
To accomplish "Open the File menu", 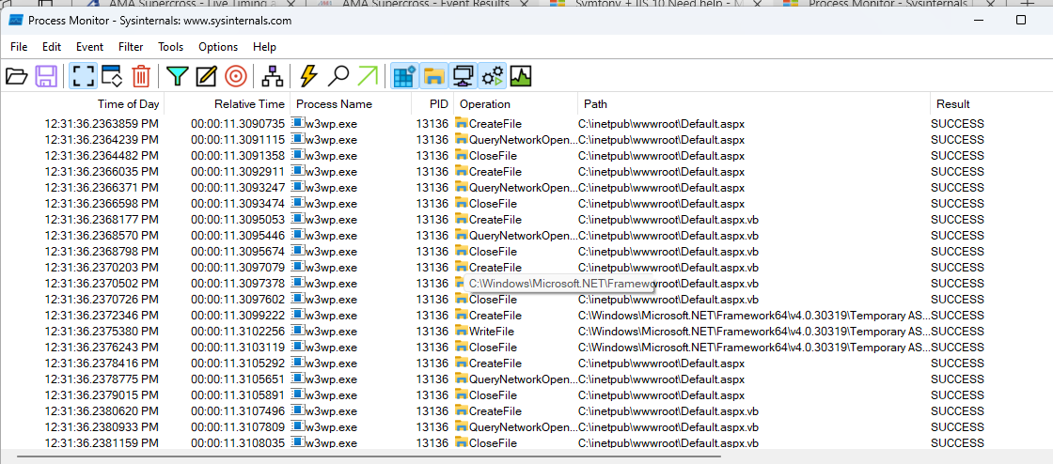I will pos(19,47).
